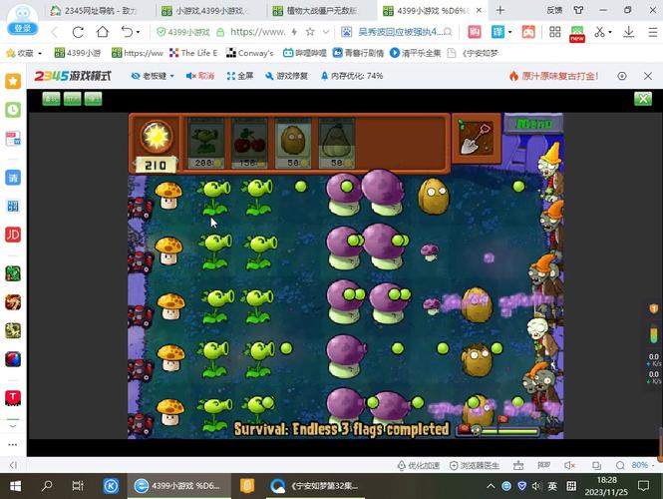Screen dimensions: 663x499
Task: Open the JD shortcut in sidebar
Action: click(x=13, y=235)
